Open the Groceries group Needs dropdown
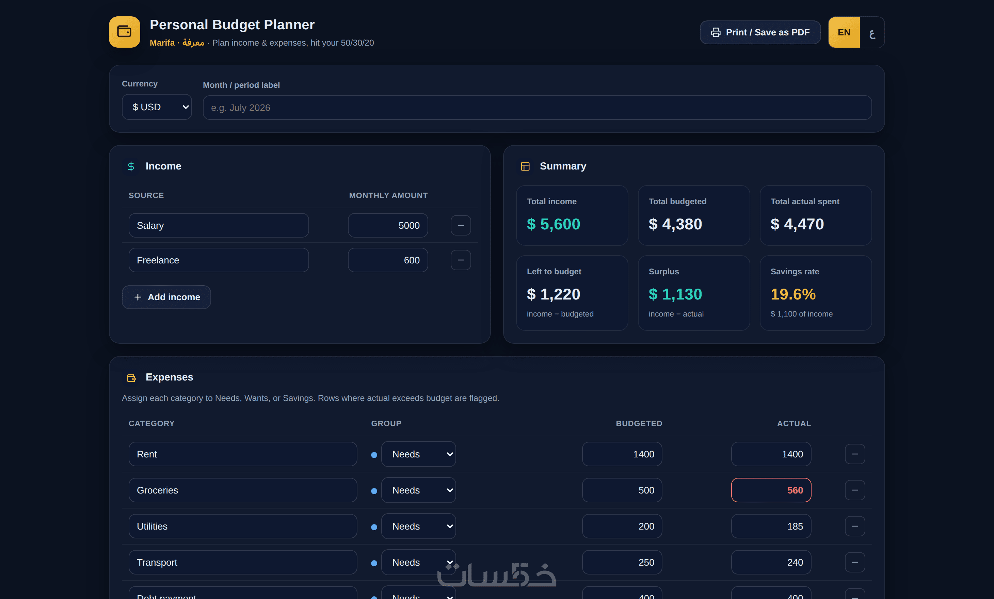994x599 pixels. point(418,490)
